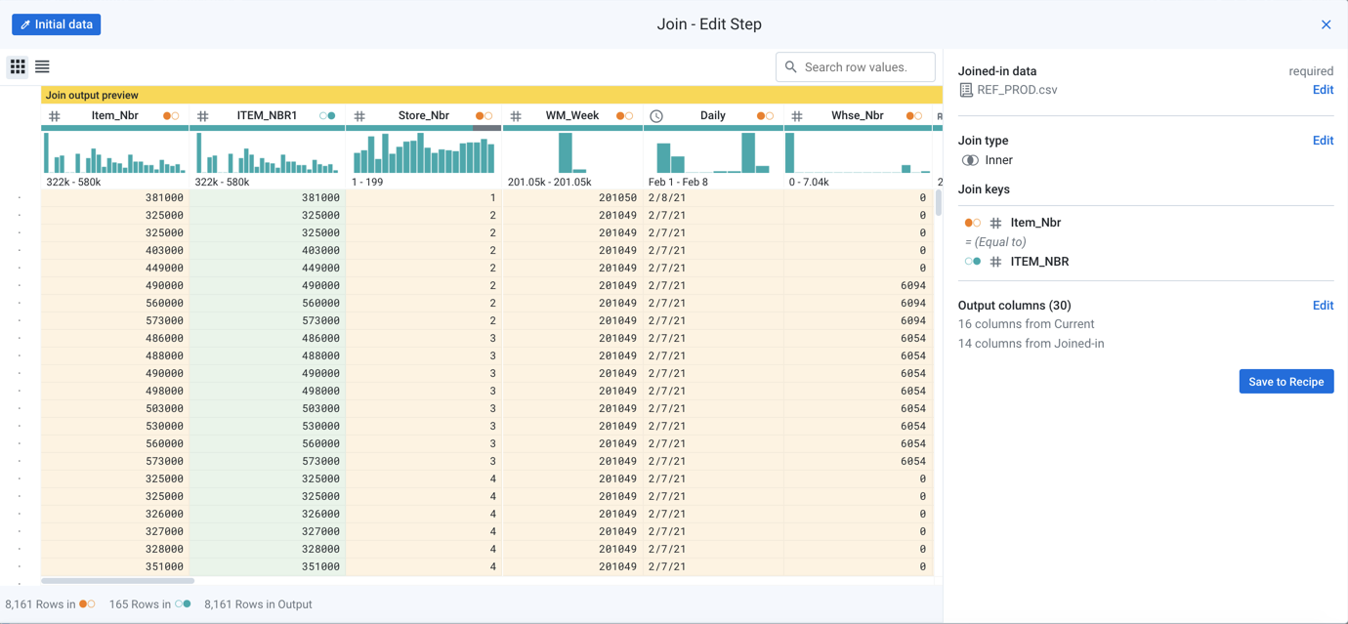
Task: Click Edit next to Output columns (30)
Action: (1323, 305)
